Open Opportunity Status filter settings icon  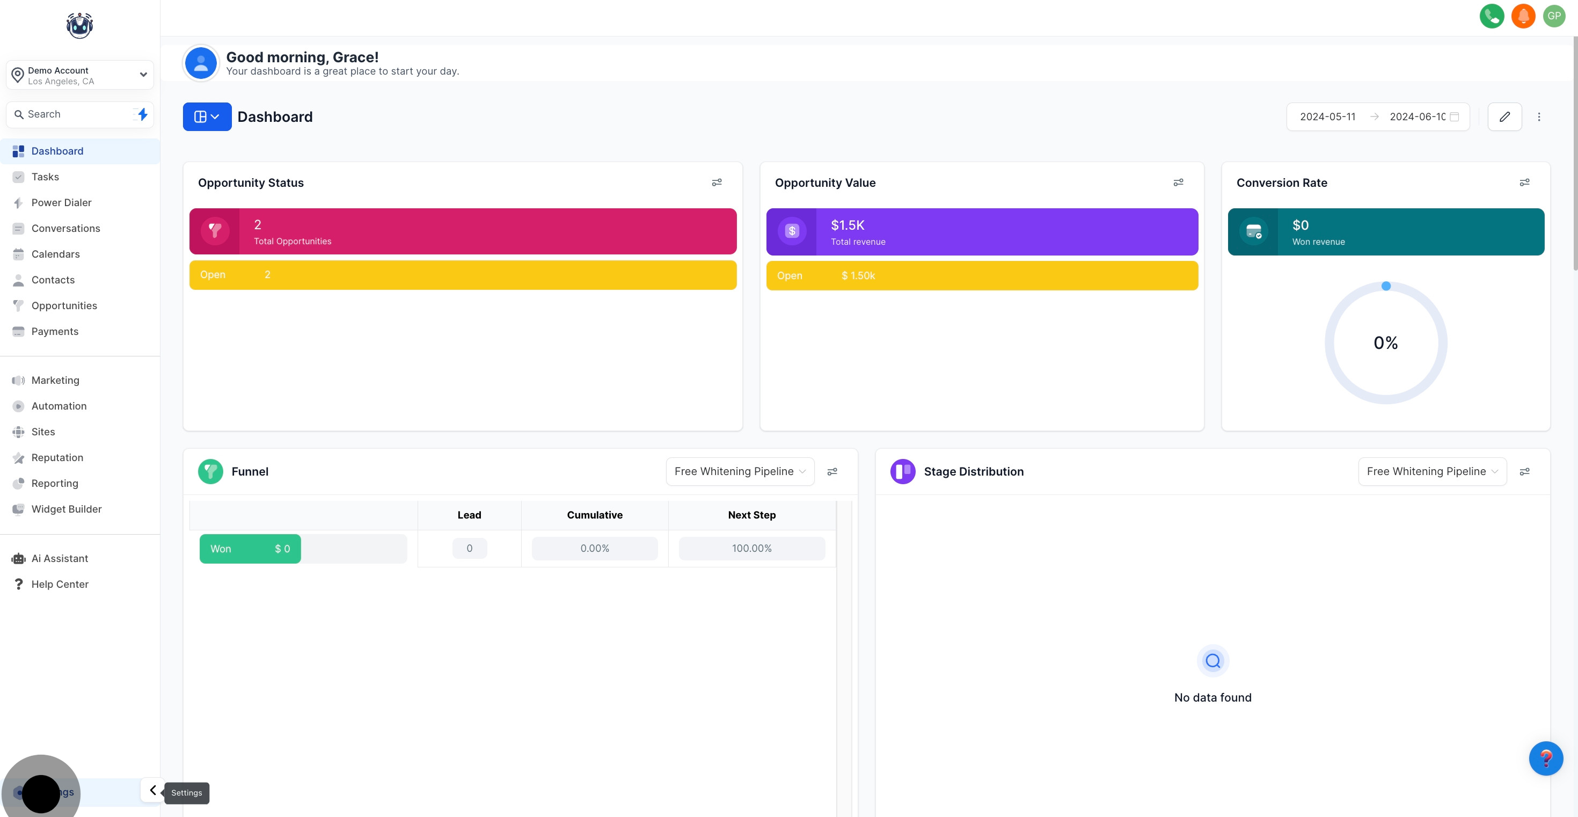716,183
